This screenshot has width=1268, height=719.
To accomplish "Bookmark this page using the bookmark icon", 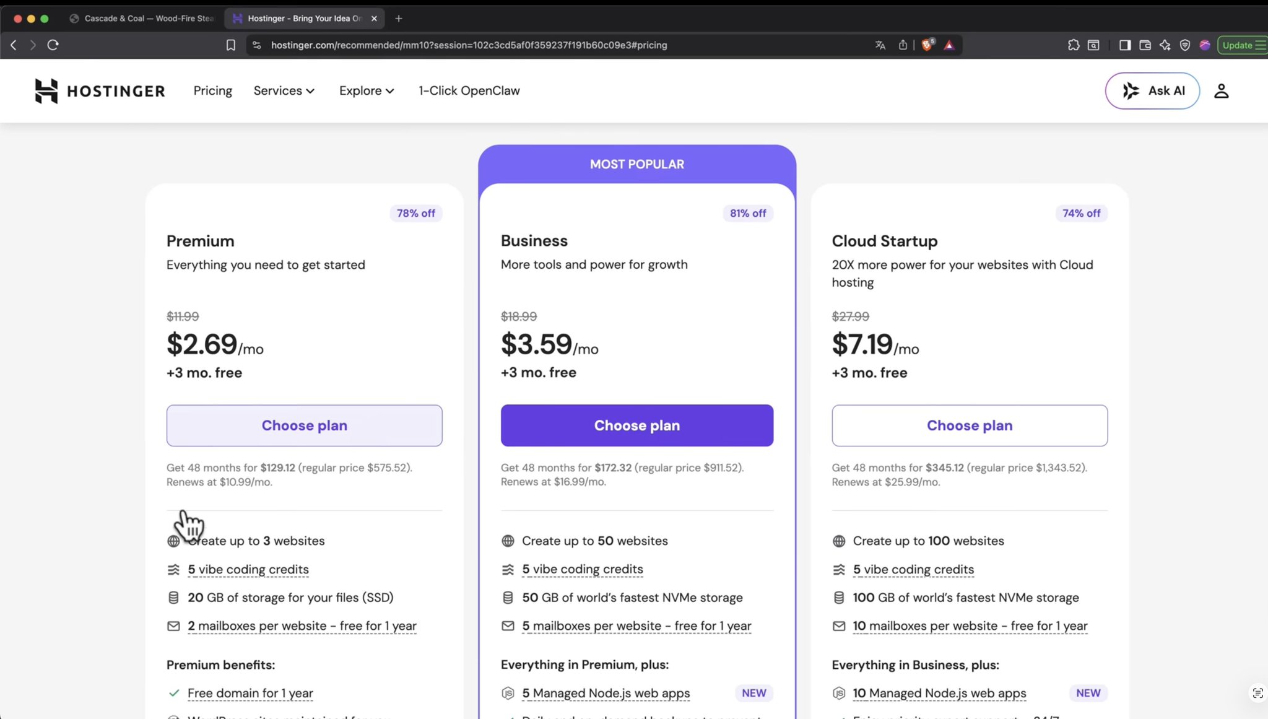I will coord(231,45).
